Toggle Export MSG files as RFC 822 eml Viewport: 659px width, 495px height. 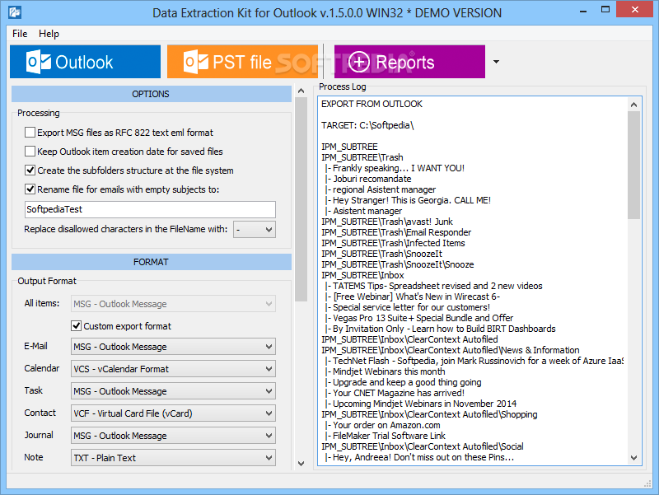tap(30, 133)
